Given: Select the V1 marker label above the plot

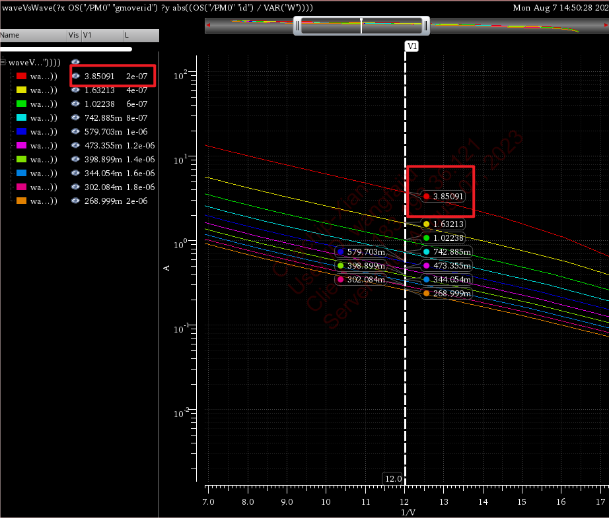Looking at the screenshot, I should click(x=412, y=46).
